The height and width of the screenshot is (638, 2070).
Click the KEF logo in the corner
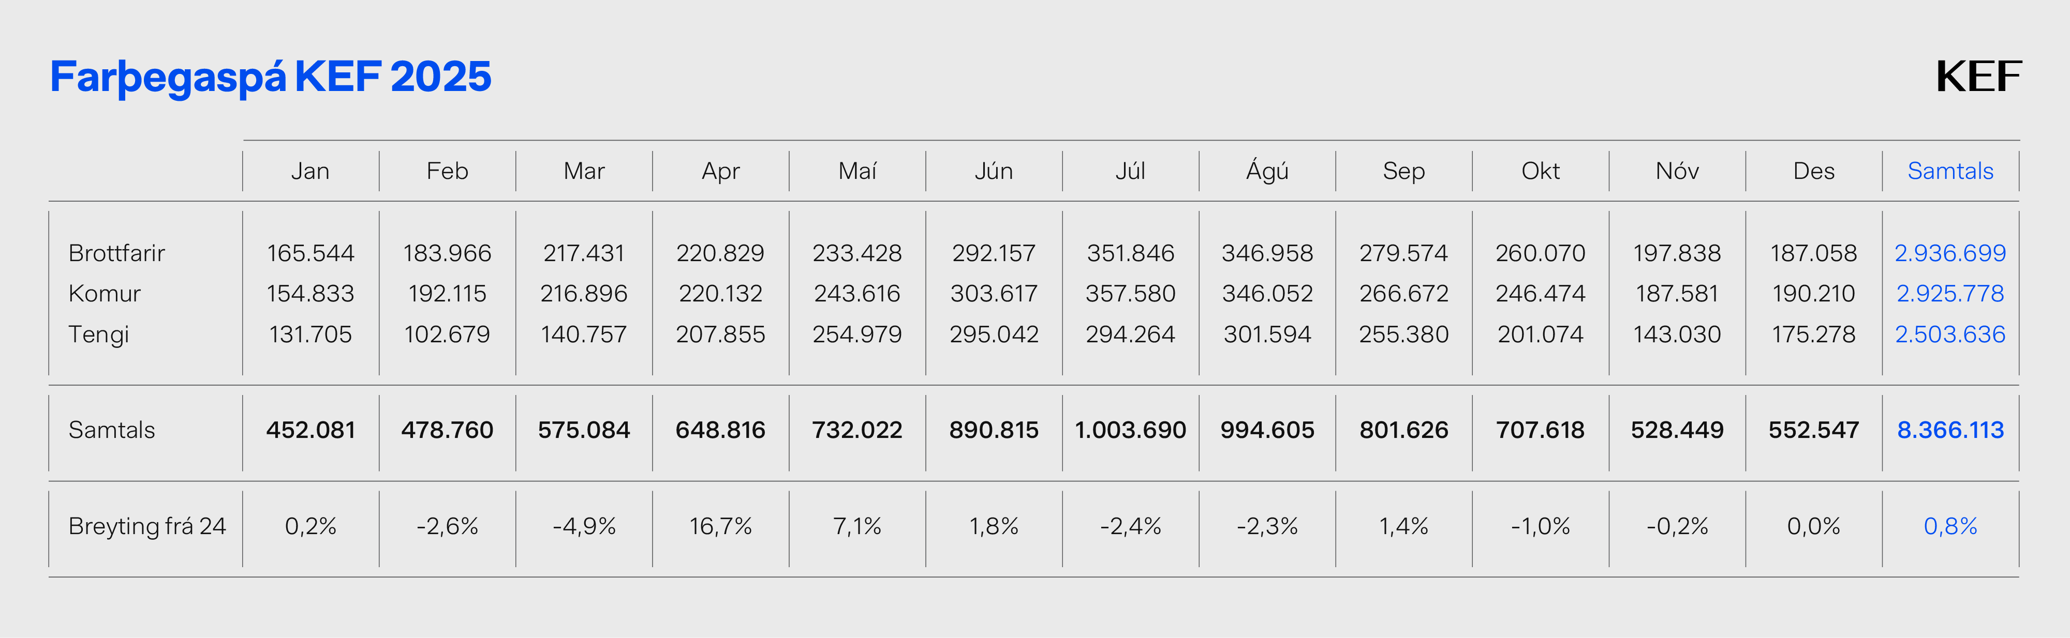tap(1977, 77)
